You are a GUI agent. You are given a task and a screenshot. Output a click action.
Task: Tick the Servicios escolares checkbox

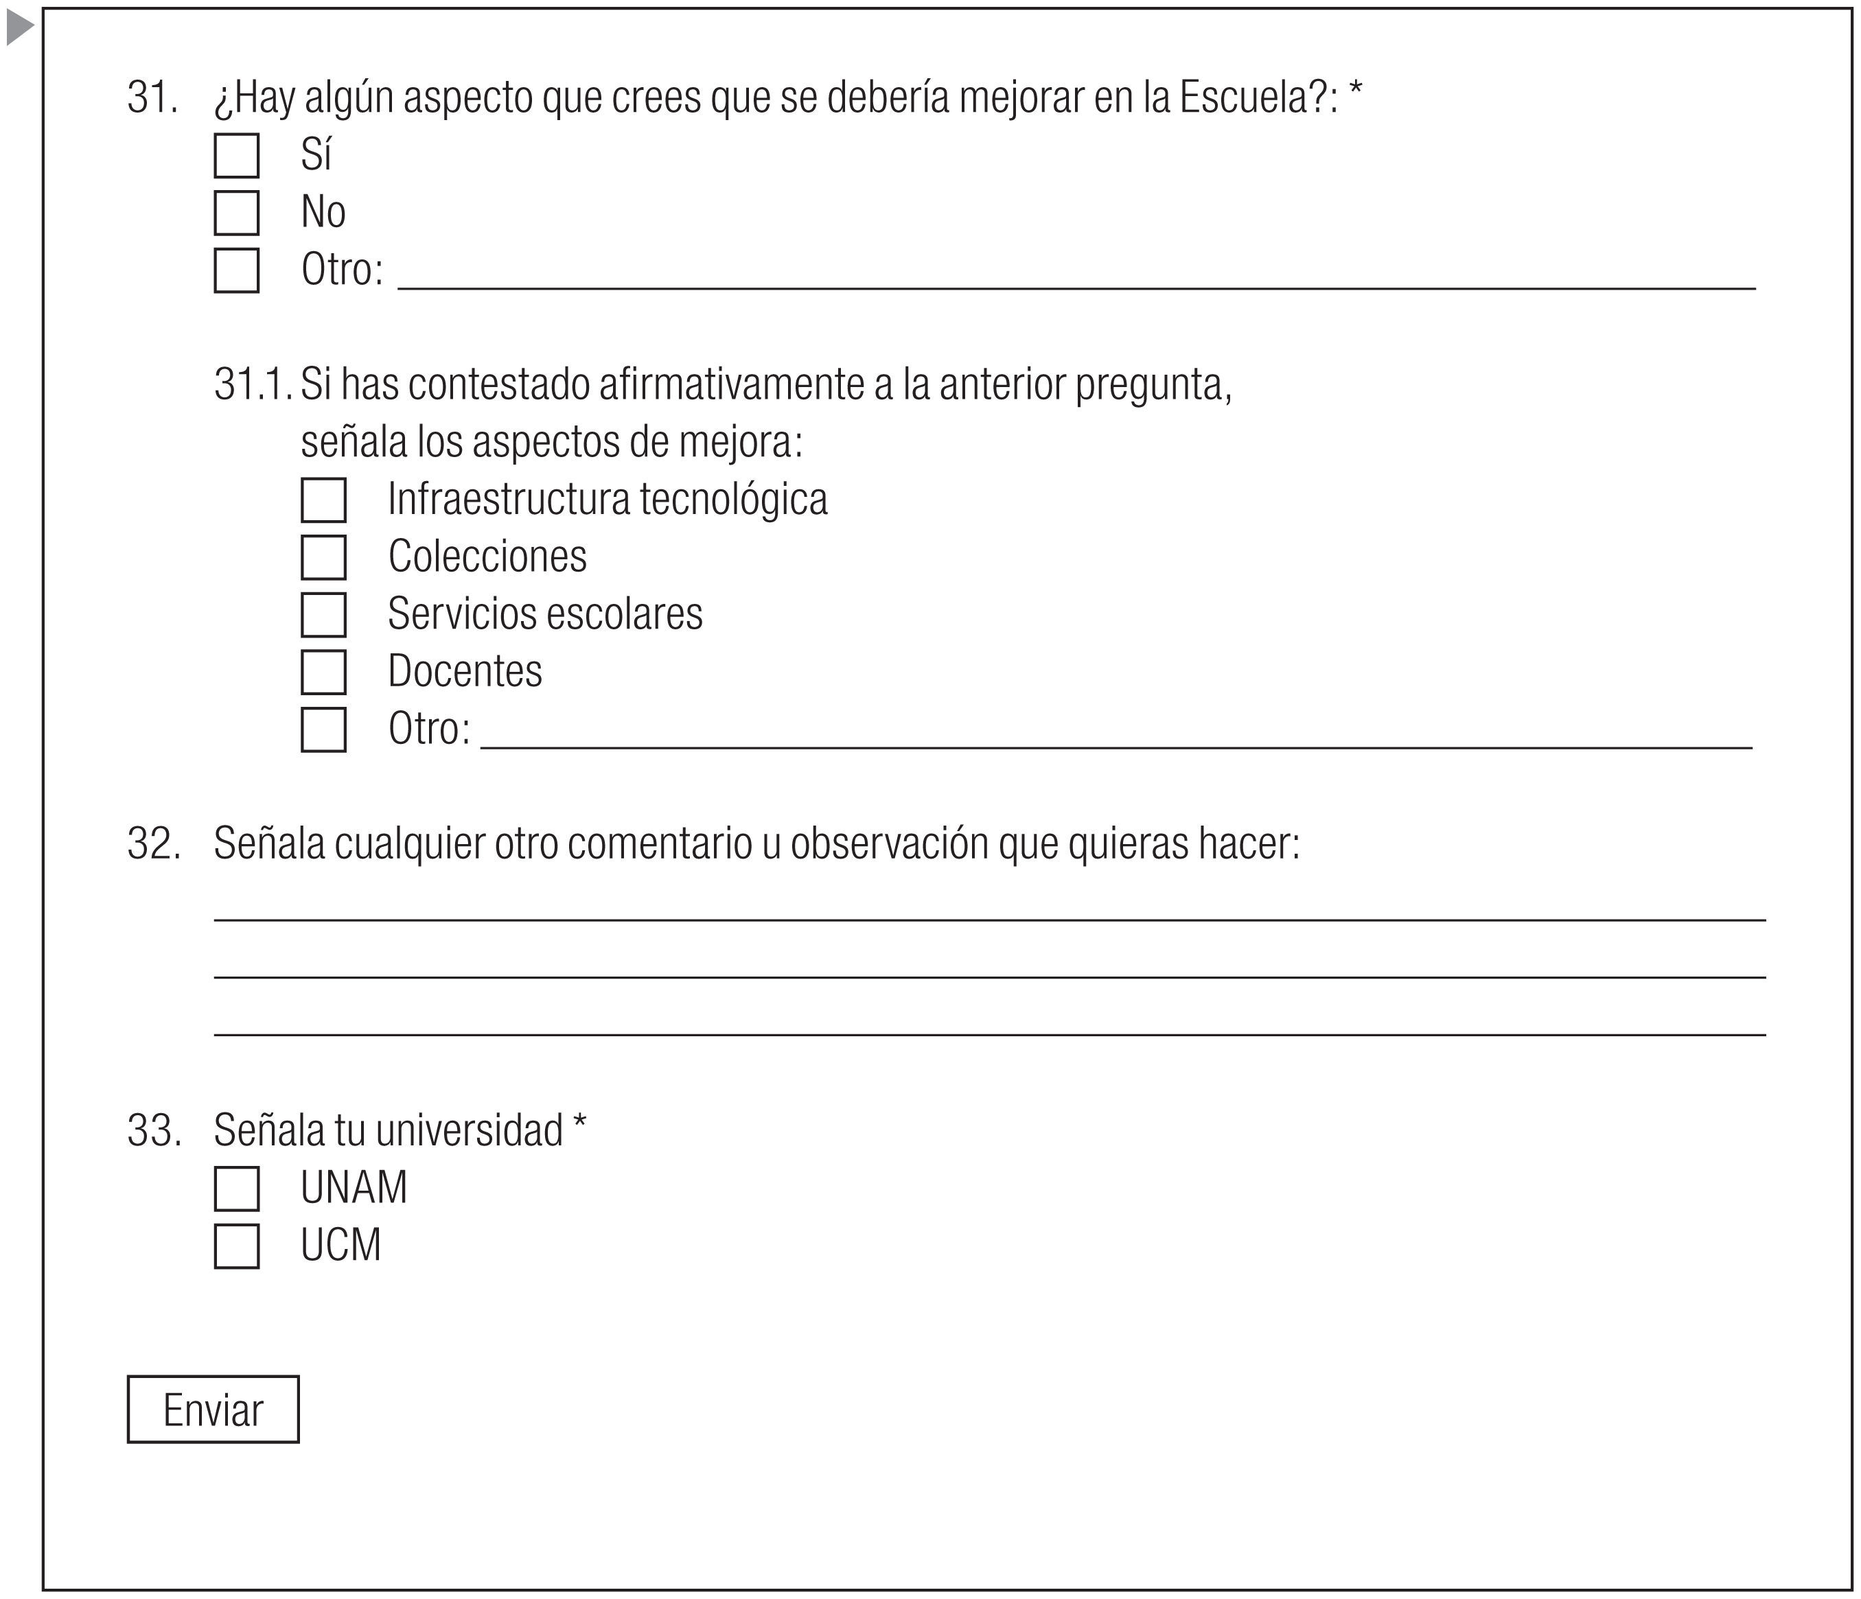pyautogui.click(x=323, y=615)
